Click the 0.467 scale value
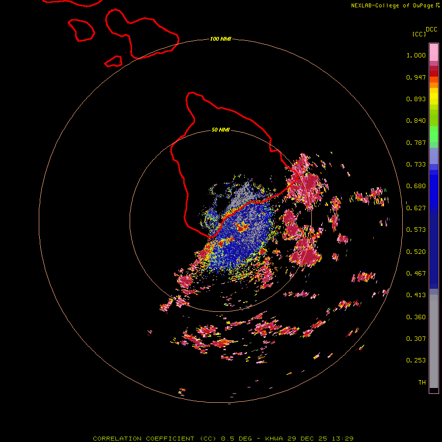The width and height of the screenshot is (442, 442). (416, 274)
